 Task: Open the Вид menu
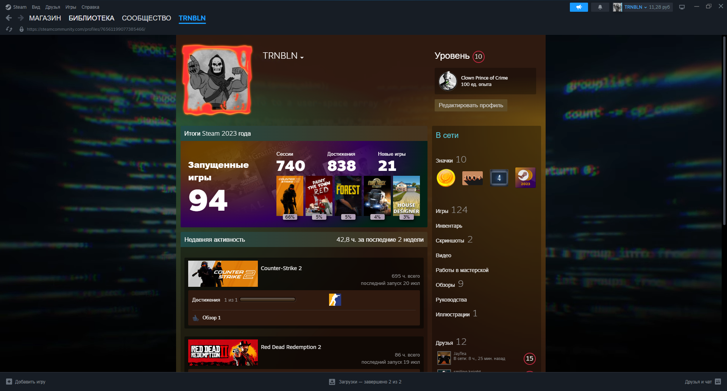(36, 7)
